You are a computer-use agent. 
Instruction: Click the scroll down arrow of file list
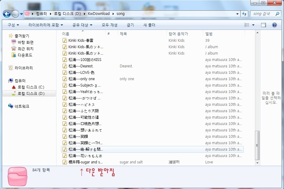[x=257, y=163]
